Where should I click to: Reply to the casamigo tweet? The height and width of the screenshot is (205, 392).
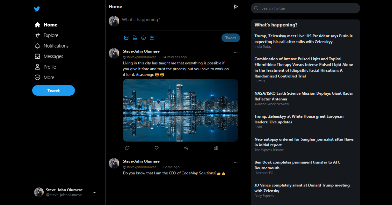coord(127,148)
